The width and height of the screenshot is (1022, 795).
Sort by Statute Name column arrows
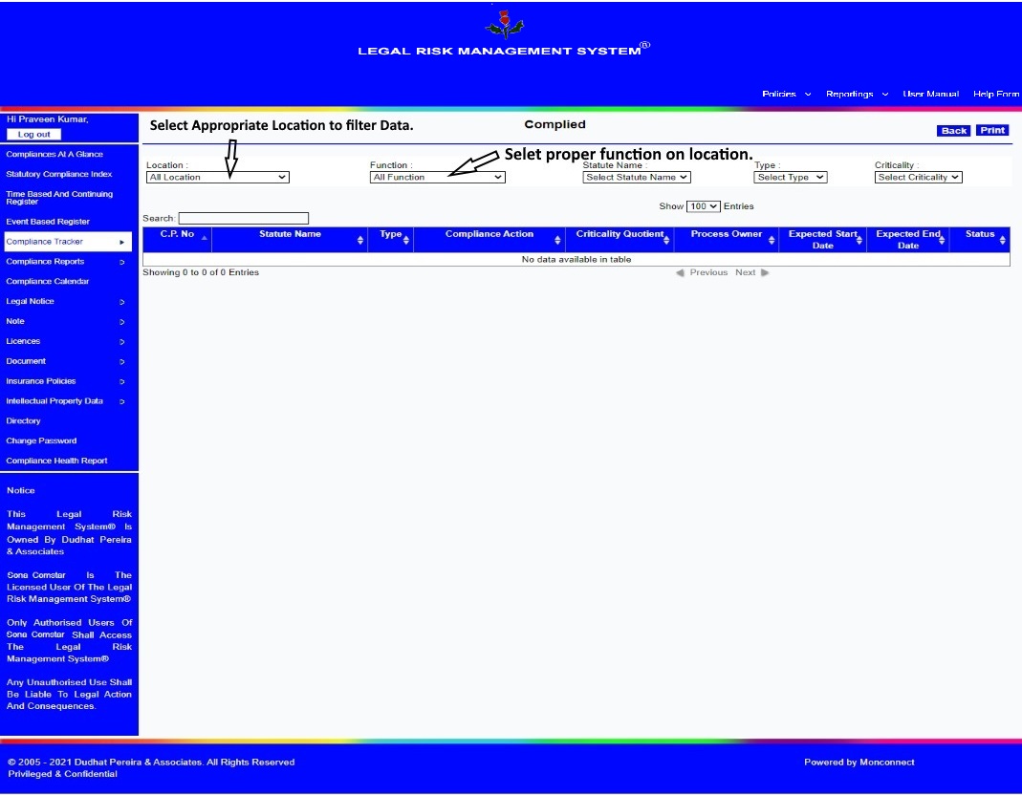359,241
